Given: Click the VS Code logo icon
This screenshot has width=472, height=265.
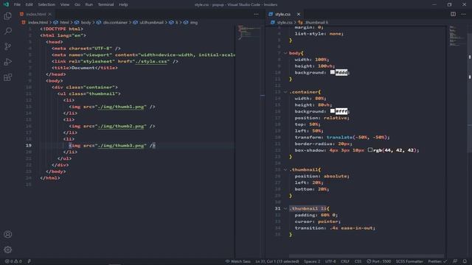Looking at the screenshot, I should point(6,4).
